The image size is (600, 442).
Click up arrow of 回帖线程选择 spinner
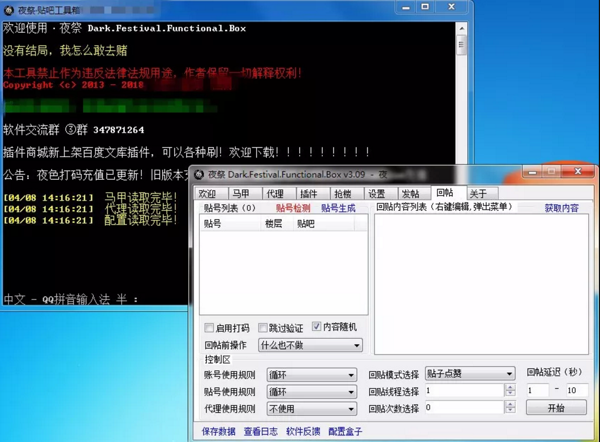coord(510,387)
